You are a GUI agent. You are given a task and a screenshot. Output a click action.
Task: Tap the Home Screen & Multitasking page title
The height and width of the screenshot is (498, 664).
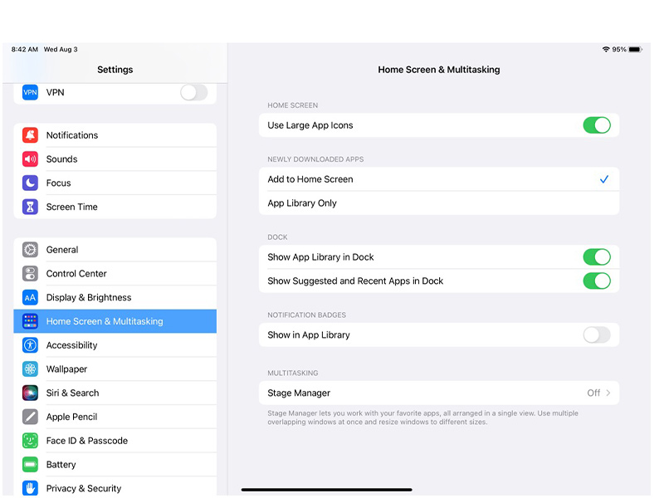tap(439, 70)
